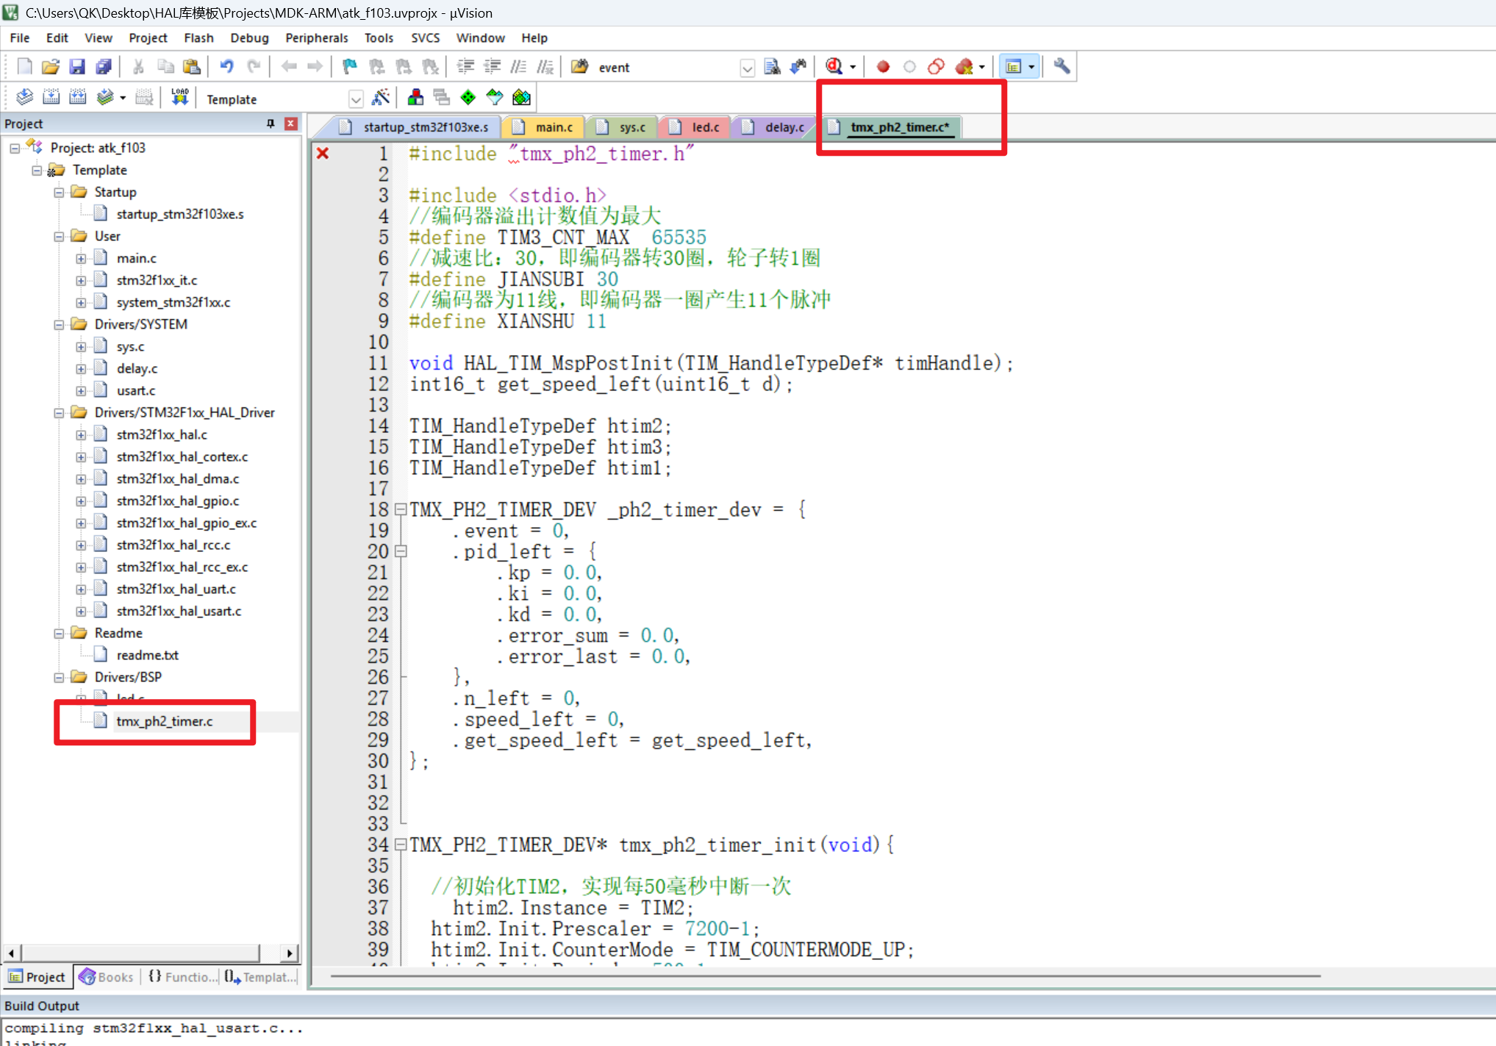Select stm32f1xx_hal_gpio.c in project tree

pos(177,501)
